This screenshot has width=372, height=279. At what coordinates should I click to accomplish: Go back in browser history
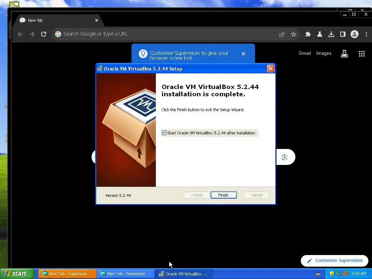tap(20, 34)
